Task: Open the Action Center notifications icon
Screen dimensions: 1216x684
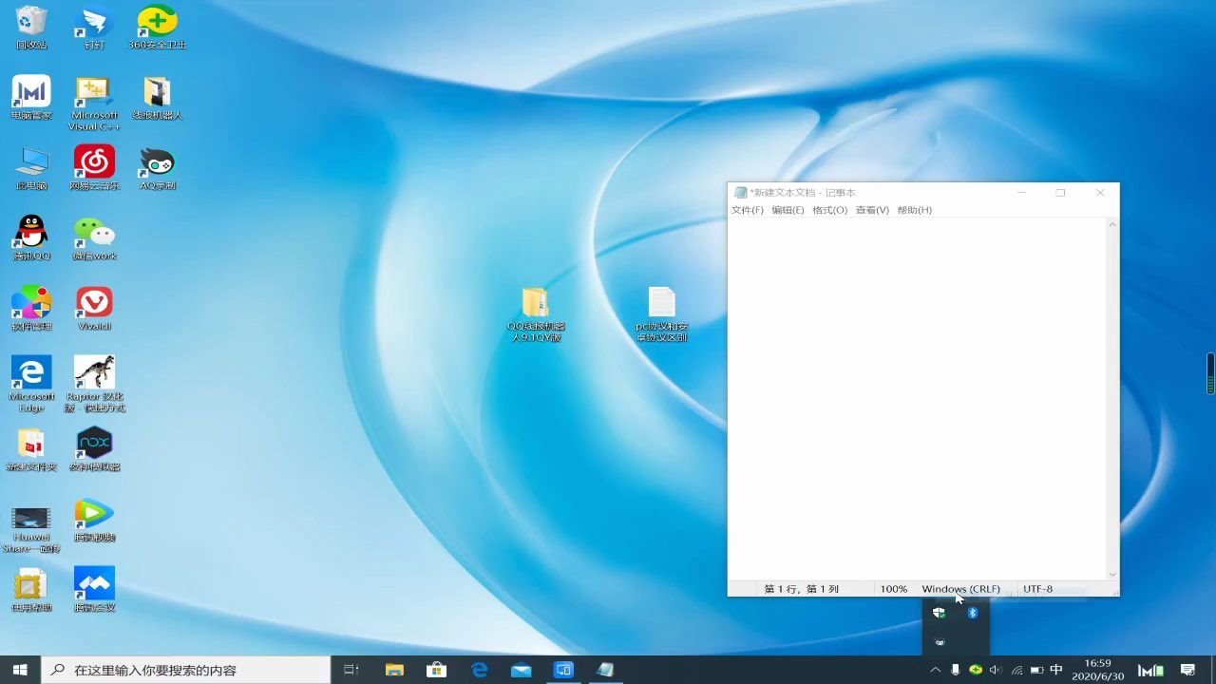Action: 1187,670
